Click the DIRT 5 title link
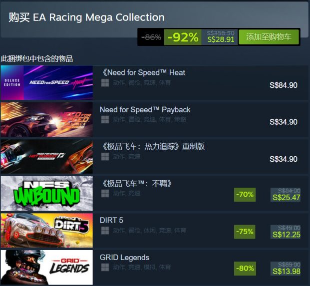Image resolution: width=310 pixels, height=286 pixels. (x=111, y=221)
